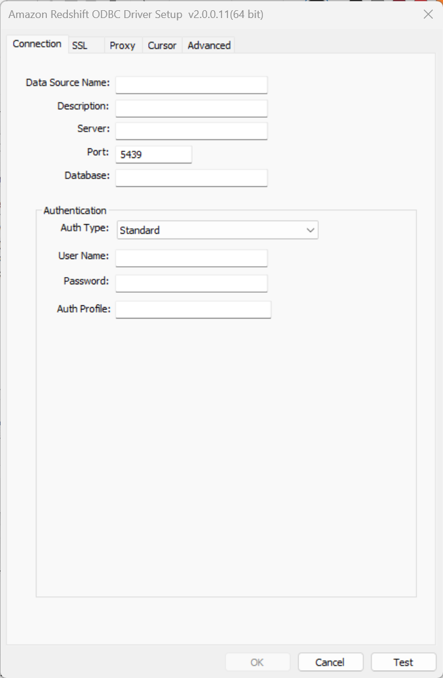
Task: Click the Test button
Action: (x=403, y=662)
